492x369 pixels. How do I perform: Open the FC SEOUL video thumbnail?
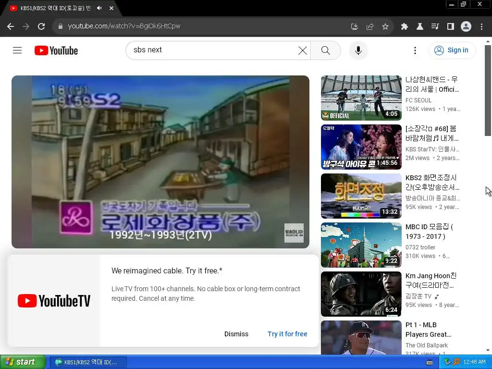(x=361, y=98)
